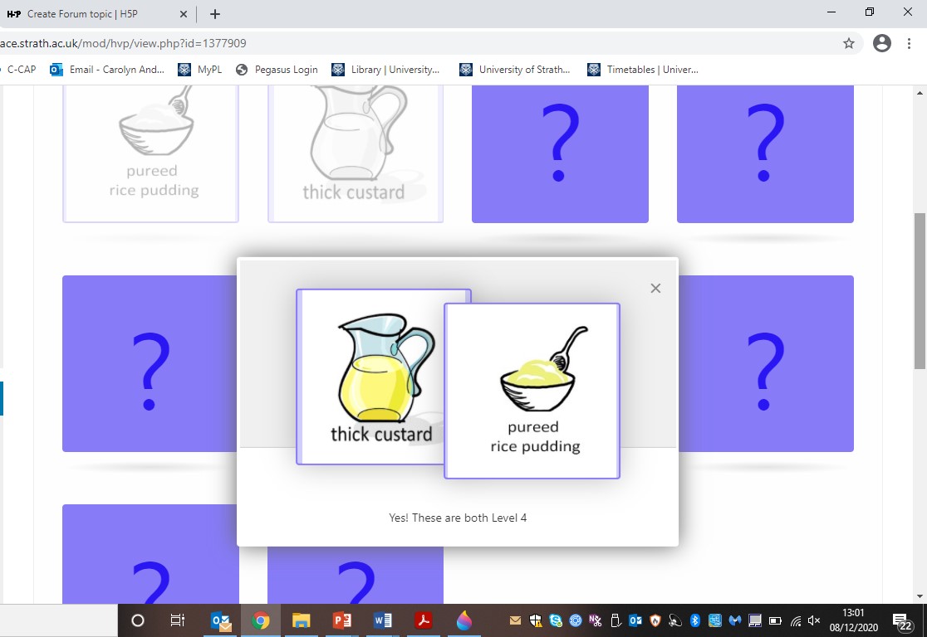Open the notification center with 22 badge
Screen dimensions: 927x637
click(x=903, y=621)
